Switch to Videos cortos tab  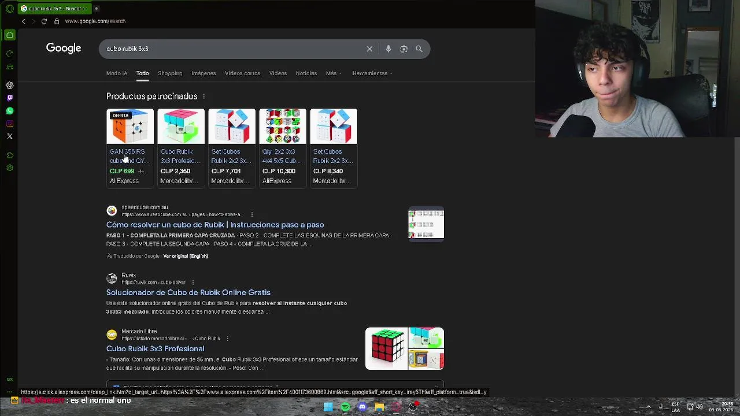click(x=242, y=73)
